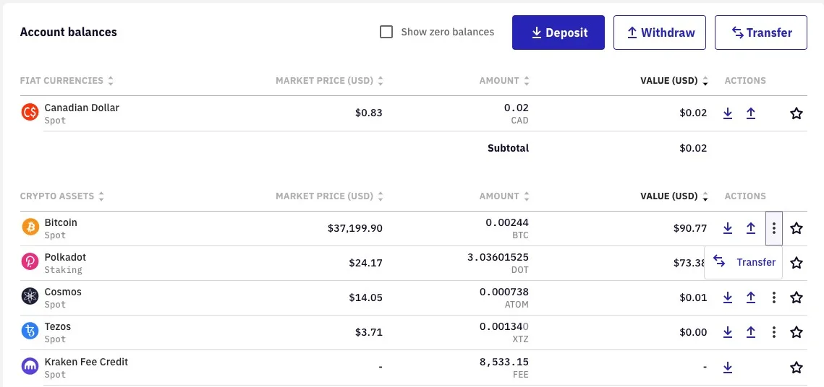Click the Withdraw button at the top

pos(659,32)
